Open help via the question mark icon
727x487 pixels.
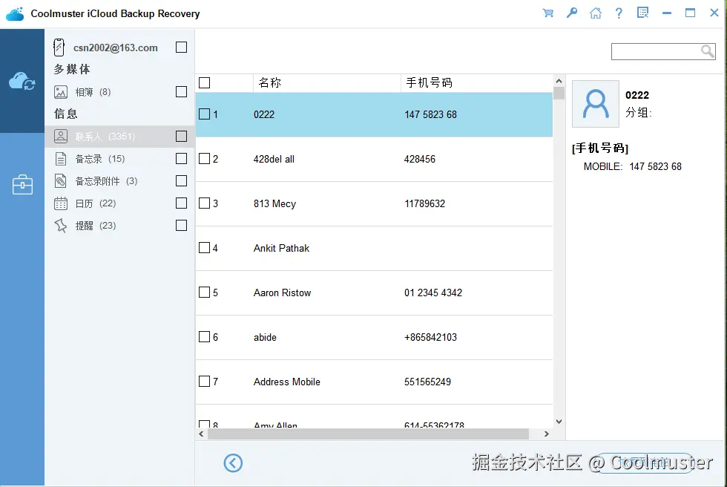[619, 13]
